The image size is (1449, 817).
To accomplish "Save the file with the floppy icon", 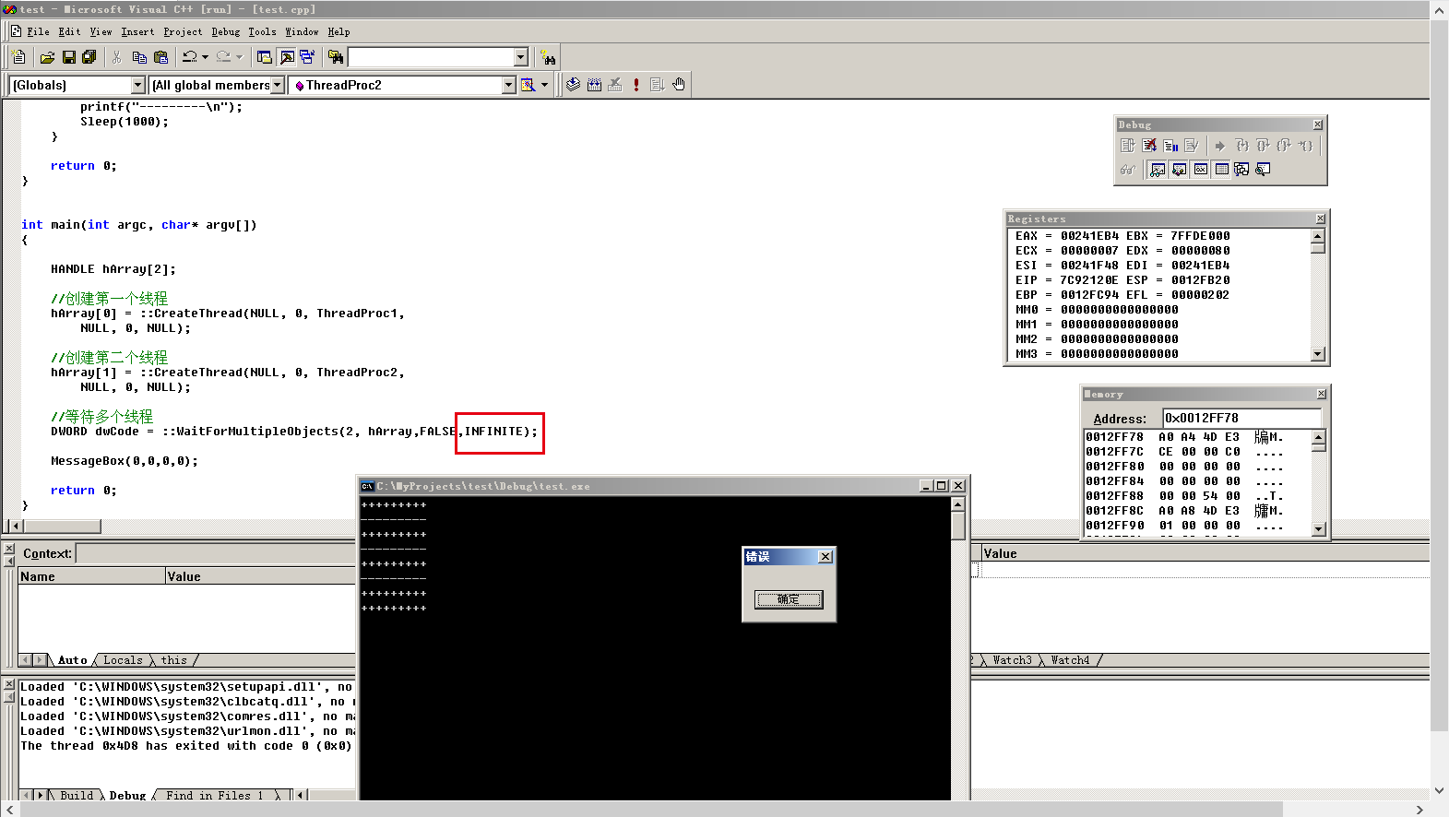I will pyautogui.click(x=68, y=57).
